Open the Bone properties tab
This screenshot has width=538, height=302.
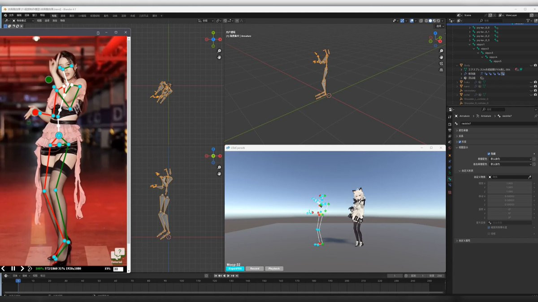pyautogui.click(x=450, y=179)
